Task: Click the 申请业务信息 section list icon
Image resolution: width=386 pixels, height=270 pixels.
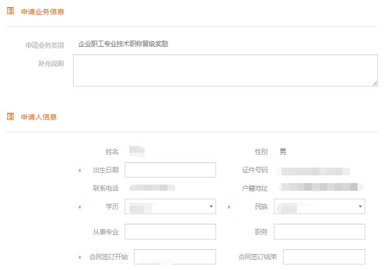Action: click(10, 11)
